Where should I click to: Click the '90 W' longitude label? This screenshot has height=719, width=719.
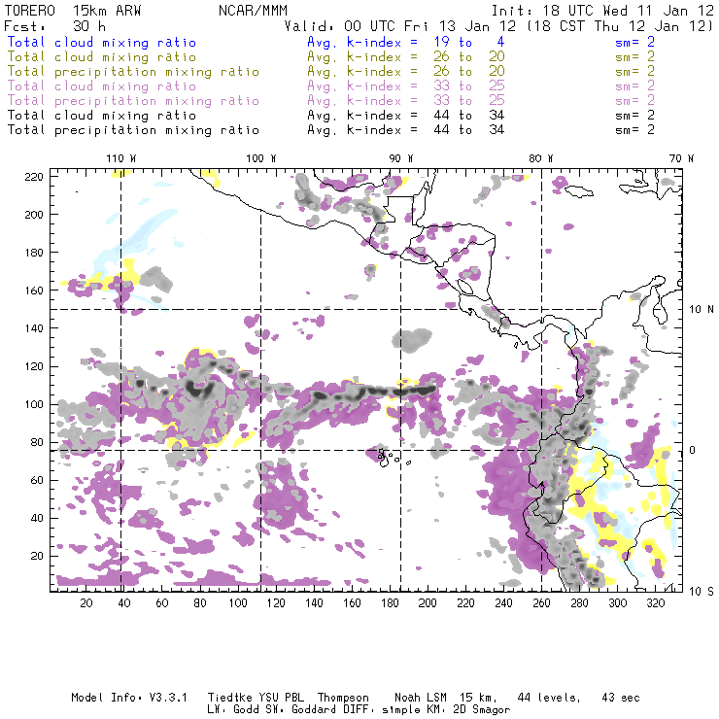pyautogui.click(x=401, y=158)
